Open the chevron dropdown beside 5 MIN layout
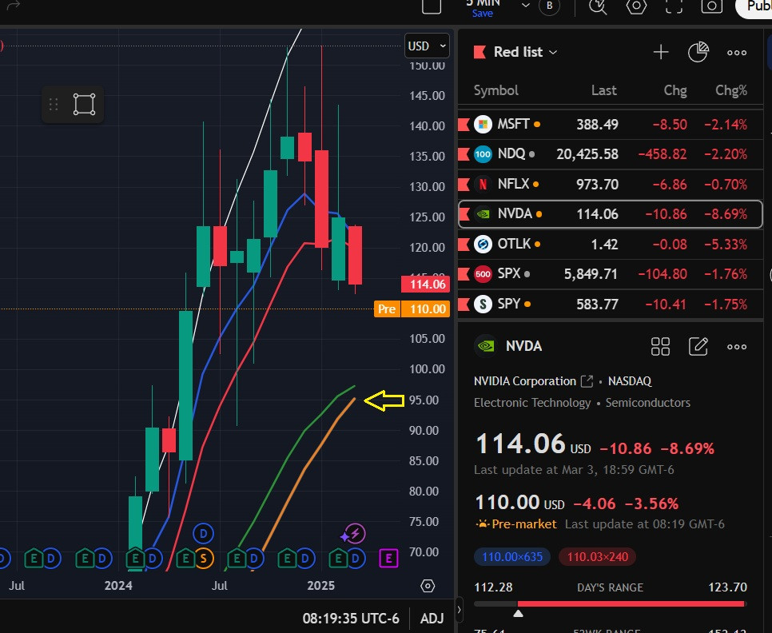 click(x=526, y=6)
